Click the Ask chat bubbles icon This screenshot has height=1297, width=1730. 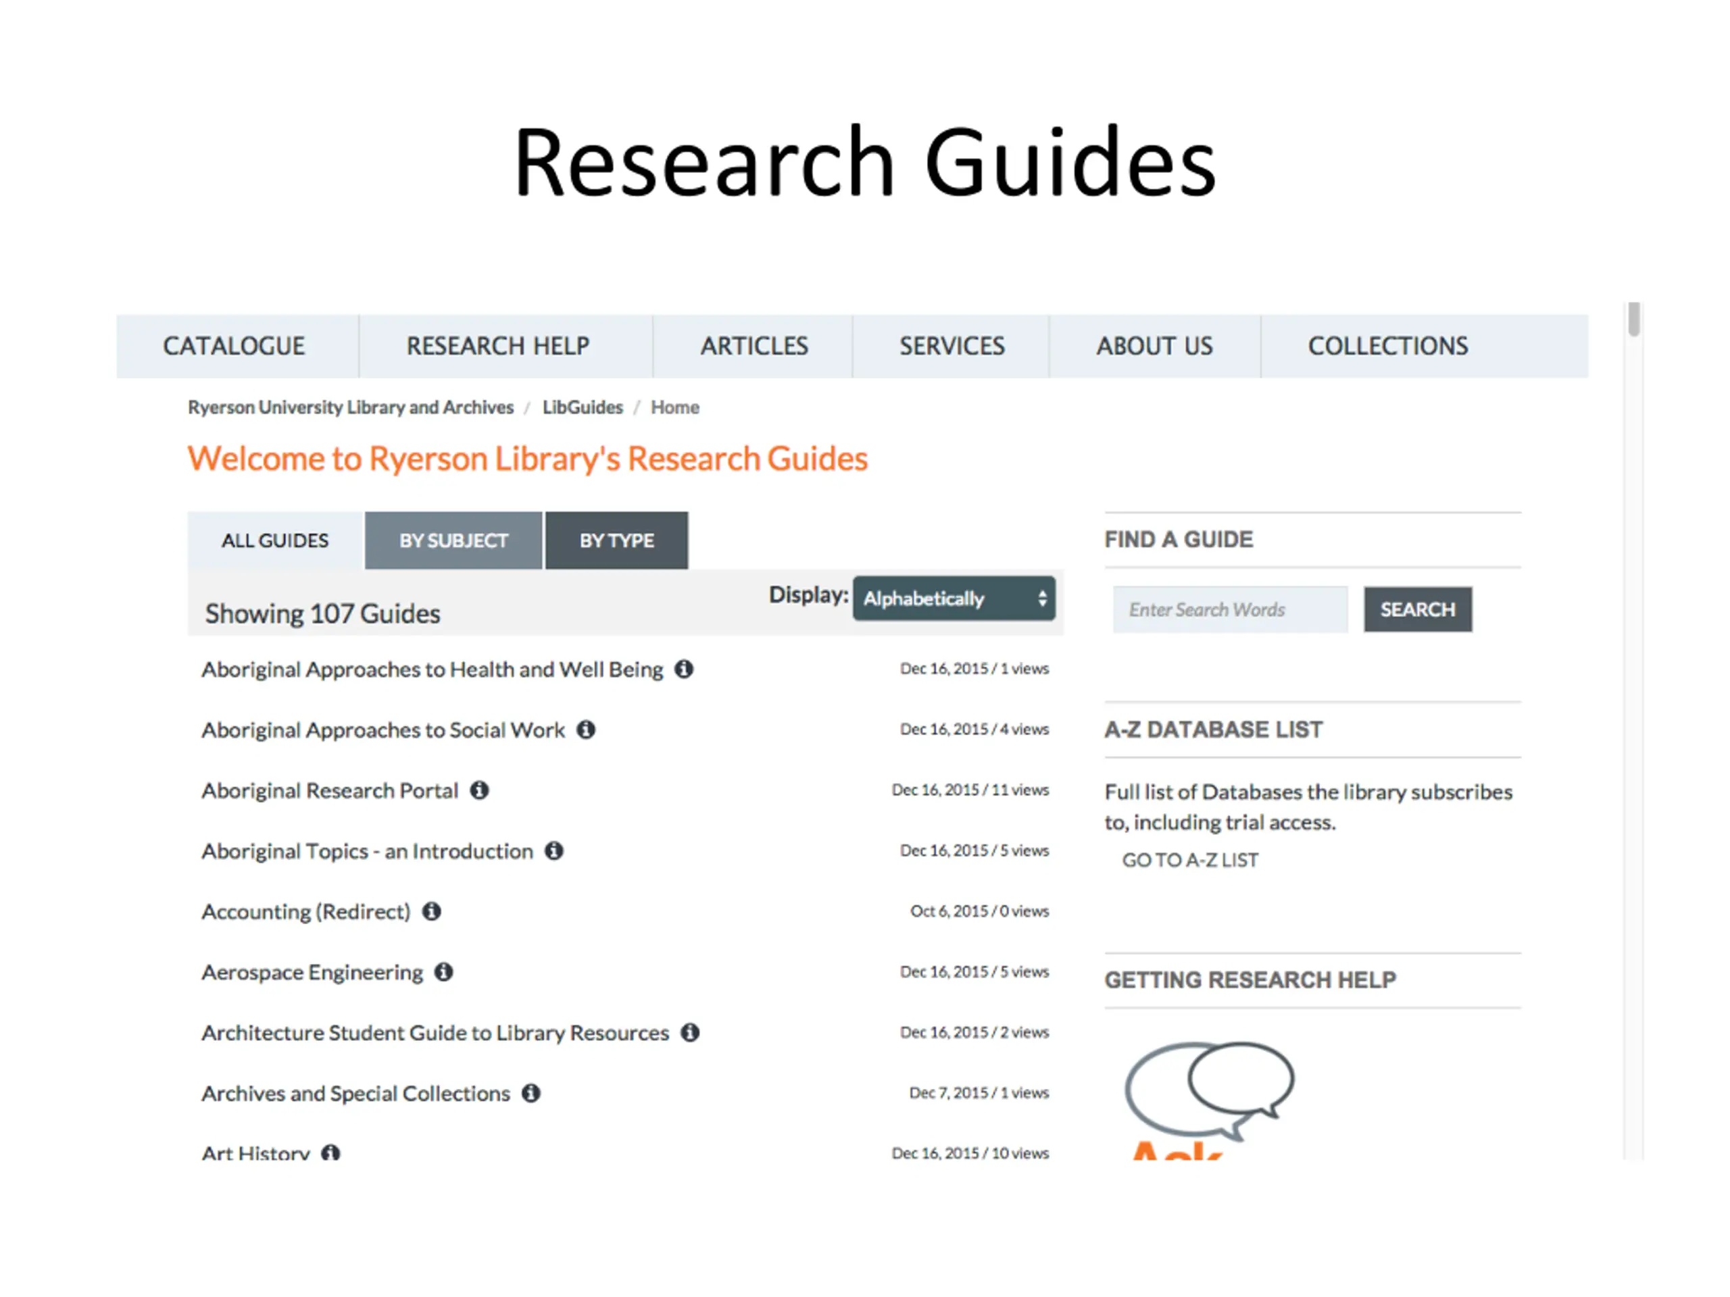(x=1209, y=1090)
